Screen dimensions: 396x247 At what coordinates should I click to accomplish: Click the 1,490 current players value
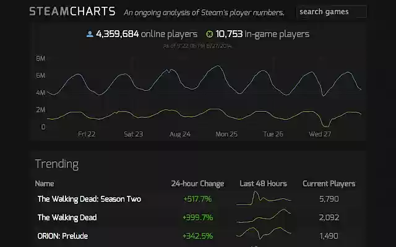pyautogui.click(x=329, y=236)
